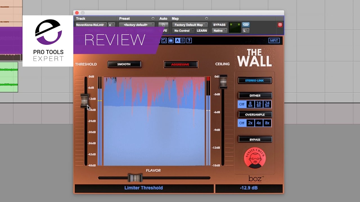Click the Ceiling slider handle

pos(223,81)
